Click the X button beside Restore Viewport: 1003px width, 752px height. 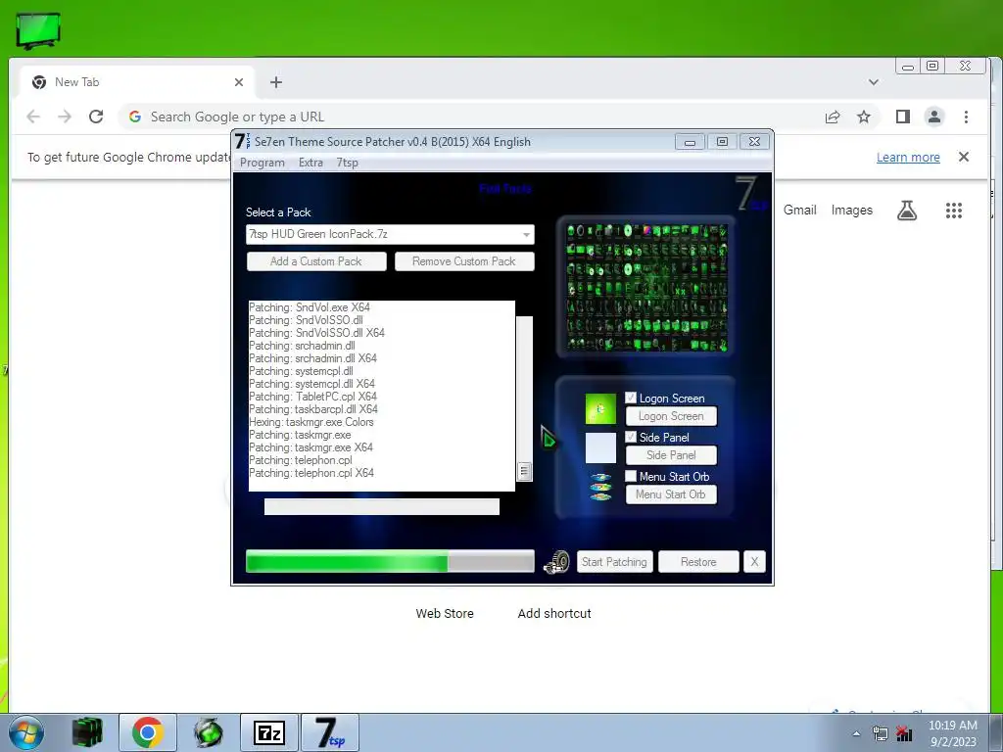(x=754, y=562)
